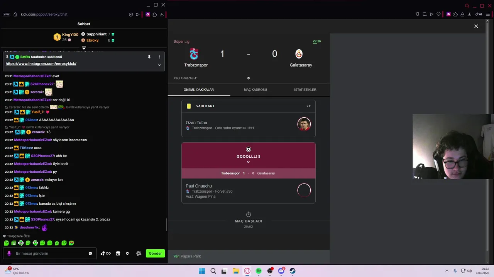Click the heart bookmark icon in right browser
This screenshot has width=494, height=277.
[438, 14]
